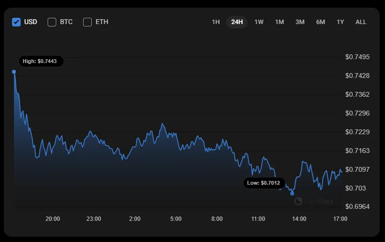This screenshot has width=385, height=242.
Task: Click the 20:00 time axis label
Action: [53, 219]
